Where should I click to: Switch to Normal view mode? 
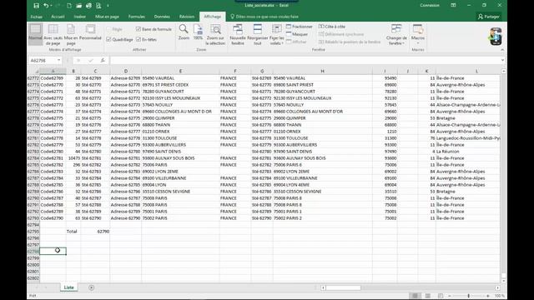click(35, 34)
